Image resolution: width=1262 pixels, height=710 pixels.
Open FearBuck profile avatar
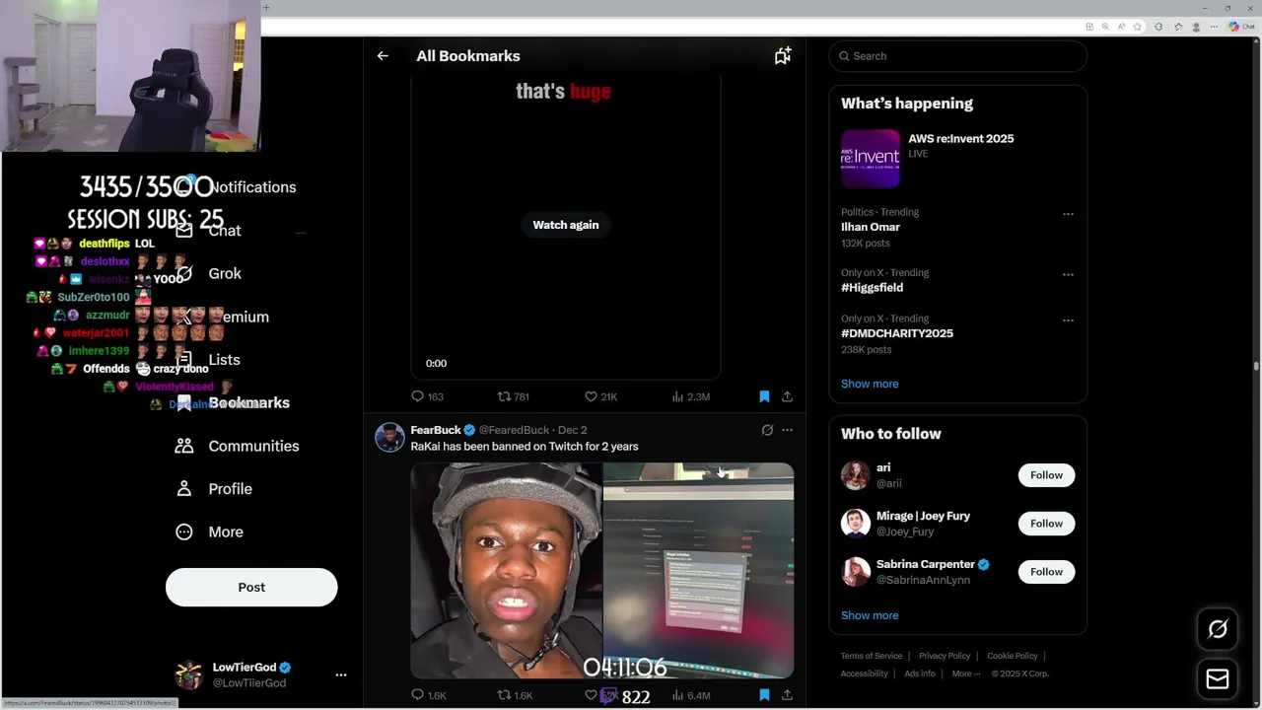tap(389, 437)
